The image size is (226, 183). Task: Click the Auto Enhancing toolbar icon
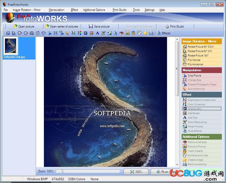tap(67, 33)
